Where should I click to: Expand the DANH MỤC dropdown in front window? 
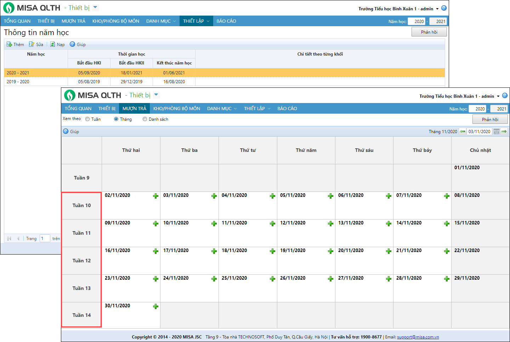[x=222, y=109]
